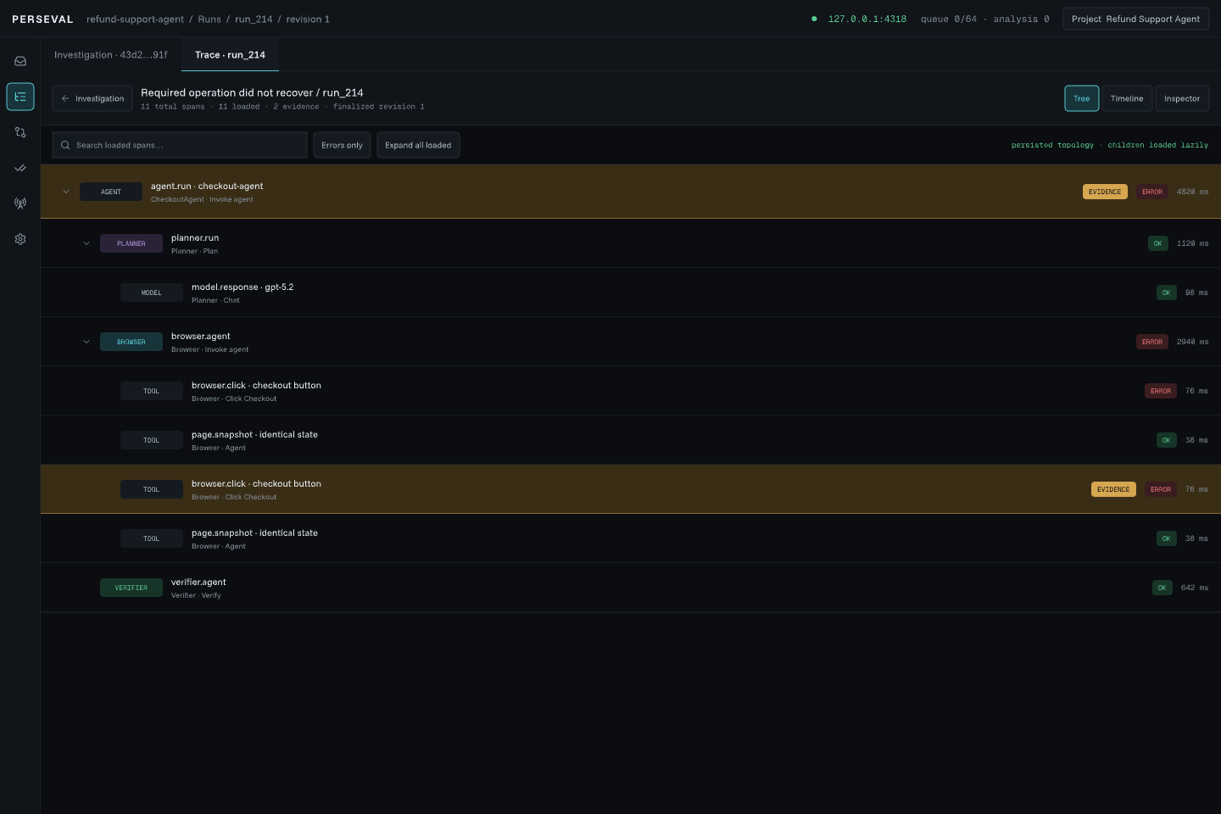Click the 2 evidence summary text
This screenshot has width=1221, height=814.
(297, 107)
